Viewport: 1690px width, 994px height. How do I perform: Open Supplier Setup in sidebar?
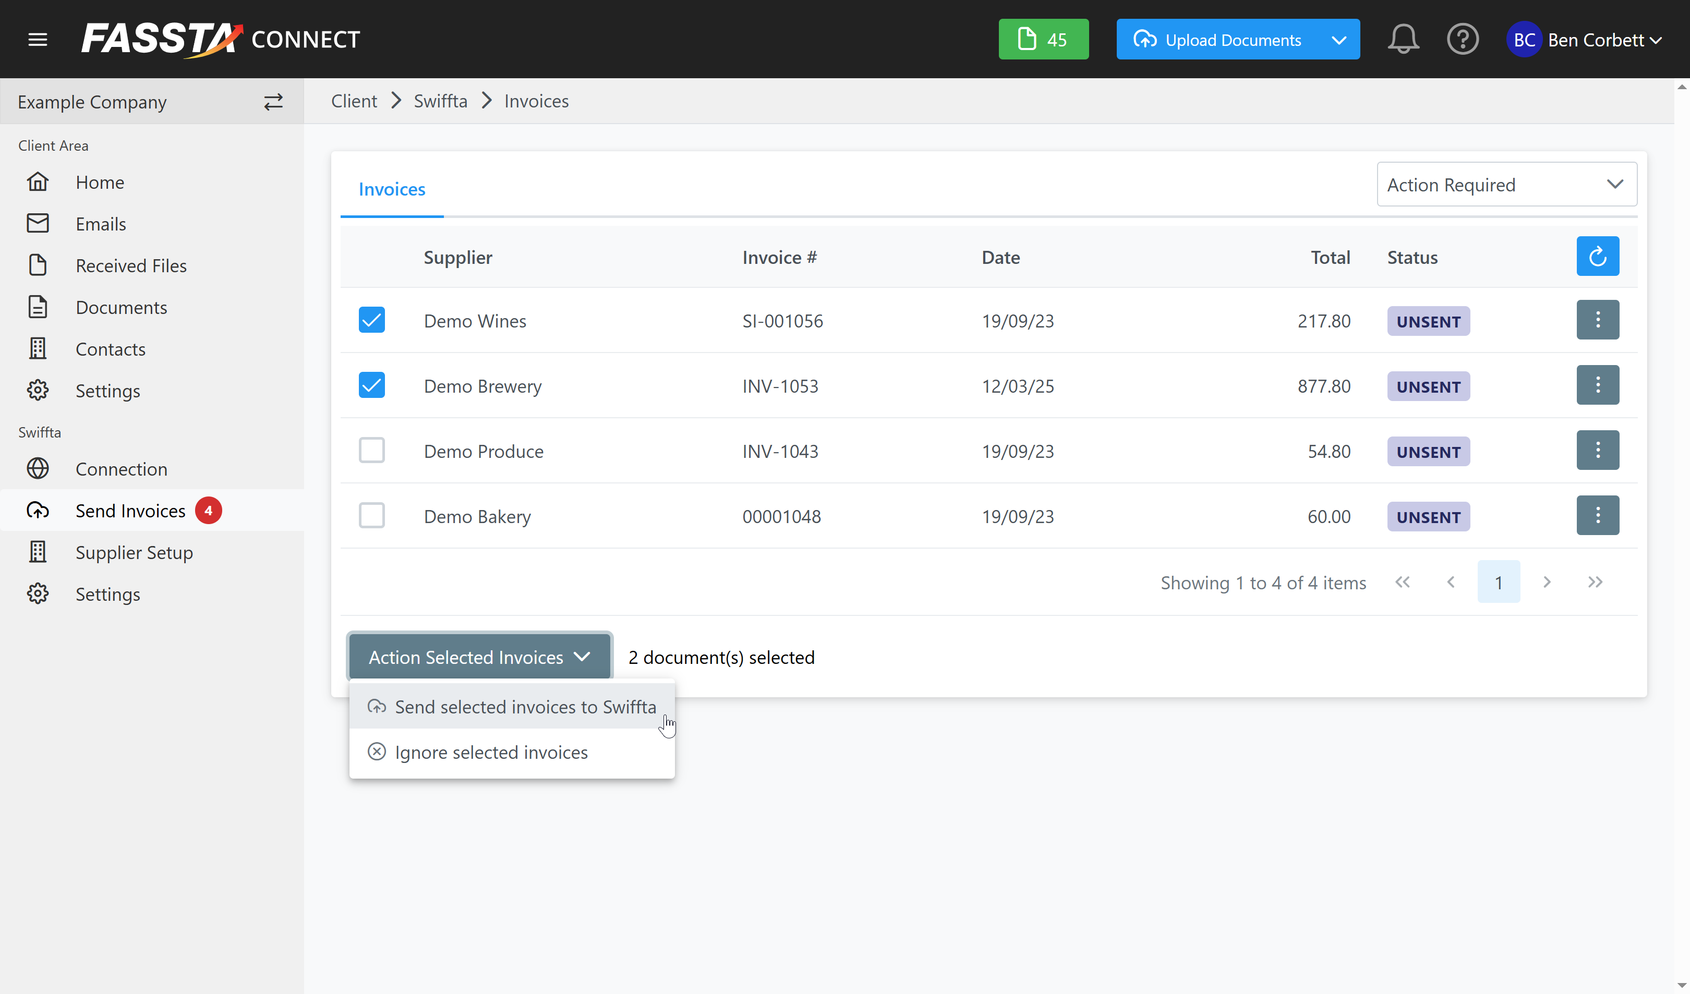(x=134, y=553)
